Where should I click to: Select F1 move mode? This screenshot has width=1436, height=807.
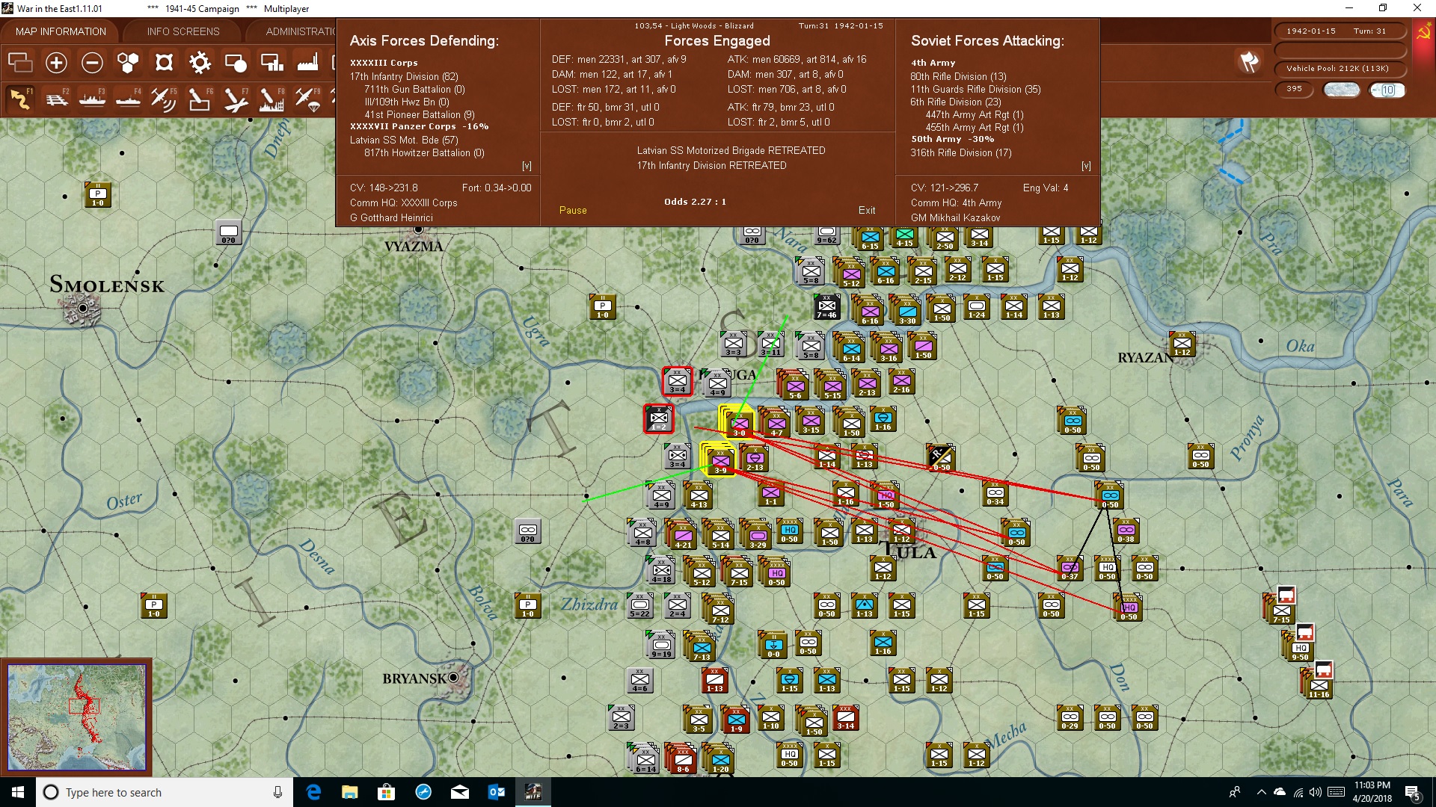[x=20, y=99]
